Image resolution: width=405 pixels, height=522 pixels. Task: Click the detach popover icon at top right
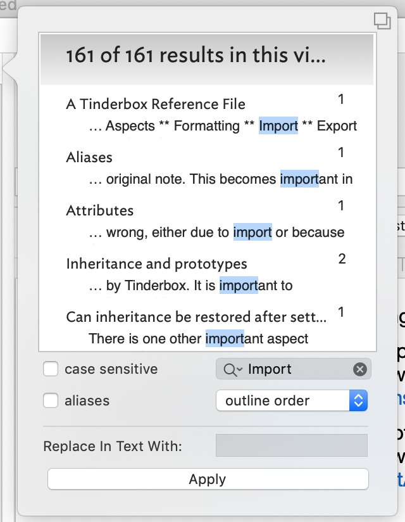coord(382,21)
